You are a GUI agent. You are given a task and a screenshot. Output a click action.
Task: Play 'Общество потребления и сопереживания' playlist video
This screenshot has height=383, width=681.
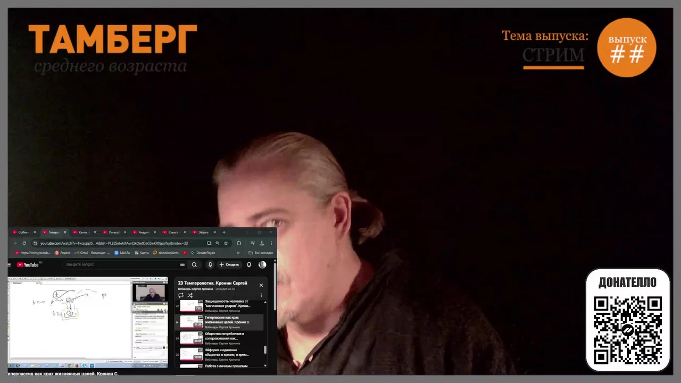click(x=220, y=338)
